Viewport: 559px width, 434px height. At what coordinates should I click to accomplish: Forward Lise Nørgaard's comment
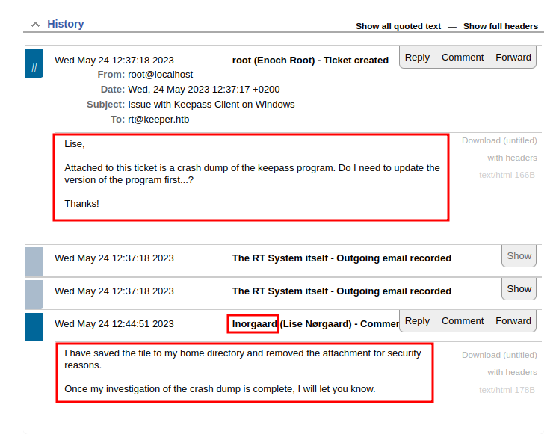513,321
